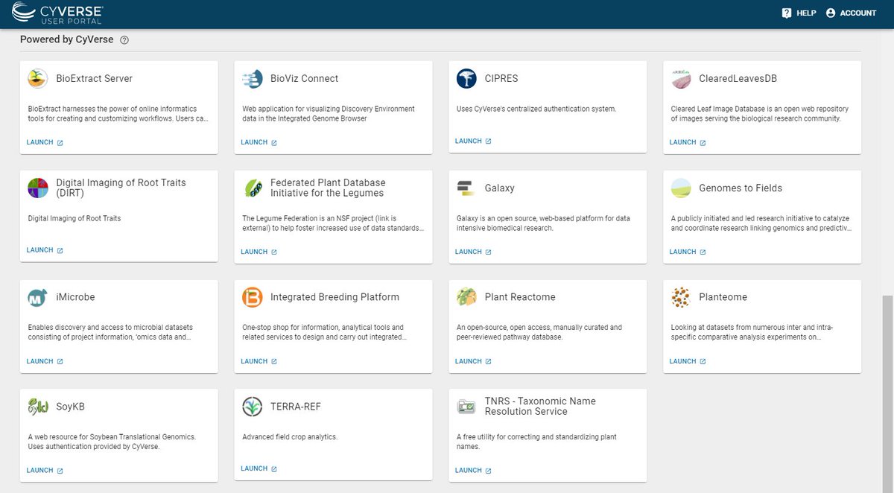
Task: Launch SoyKB
Action: point(45,471)
